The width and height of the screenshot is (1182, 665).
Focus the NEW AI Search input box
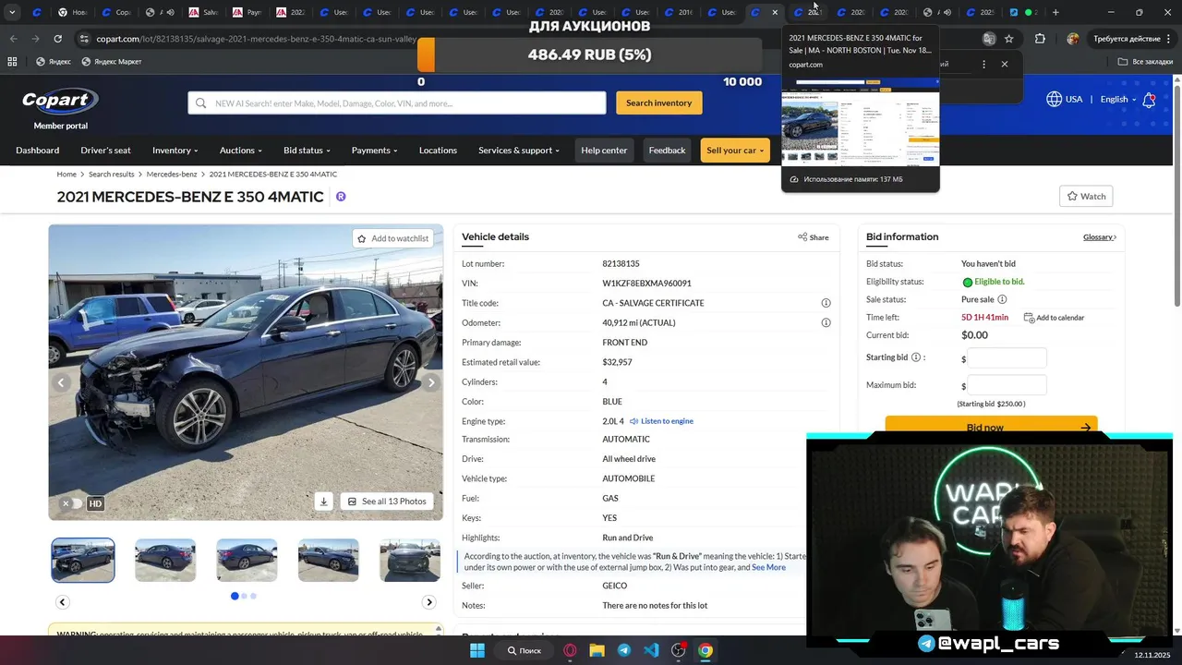(397, 103)
